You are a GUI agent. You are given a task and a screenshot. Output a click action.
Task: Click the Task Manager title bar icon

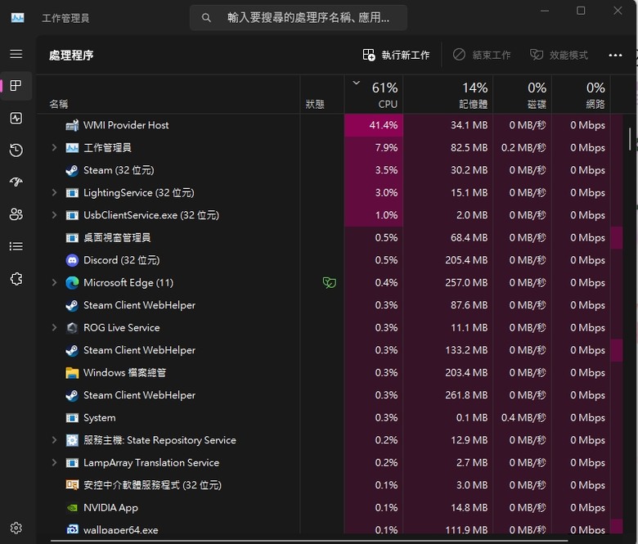coord(17,17)
